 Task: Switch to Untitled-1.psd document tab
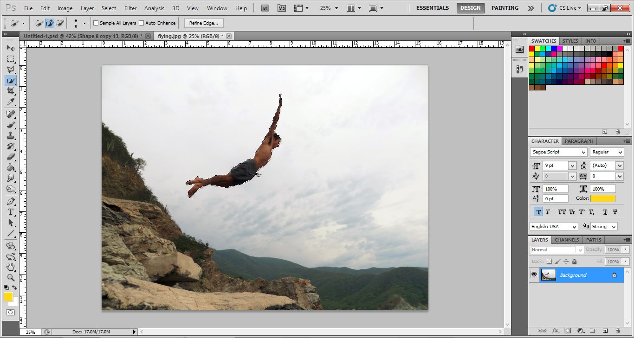83,36
